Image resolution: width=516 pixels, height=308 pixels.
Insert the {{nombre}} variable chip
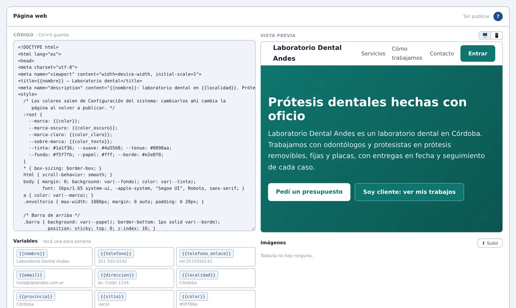[32, 254]
